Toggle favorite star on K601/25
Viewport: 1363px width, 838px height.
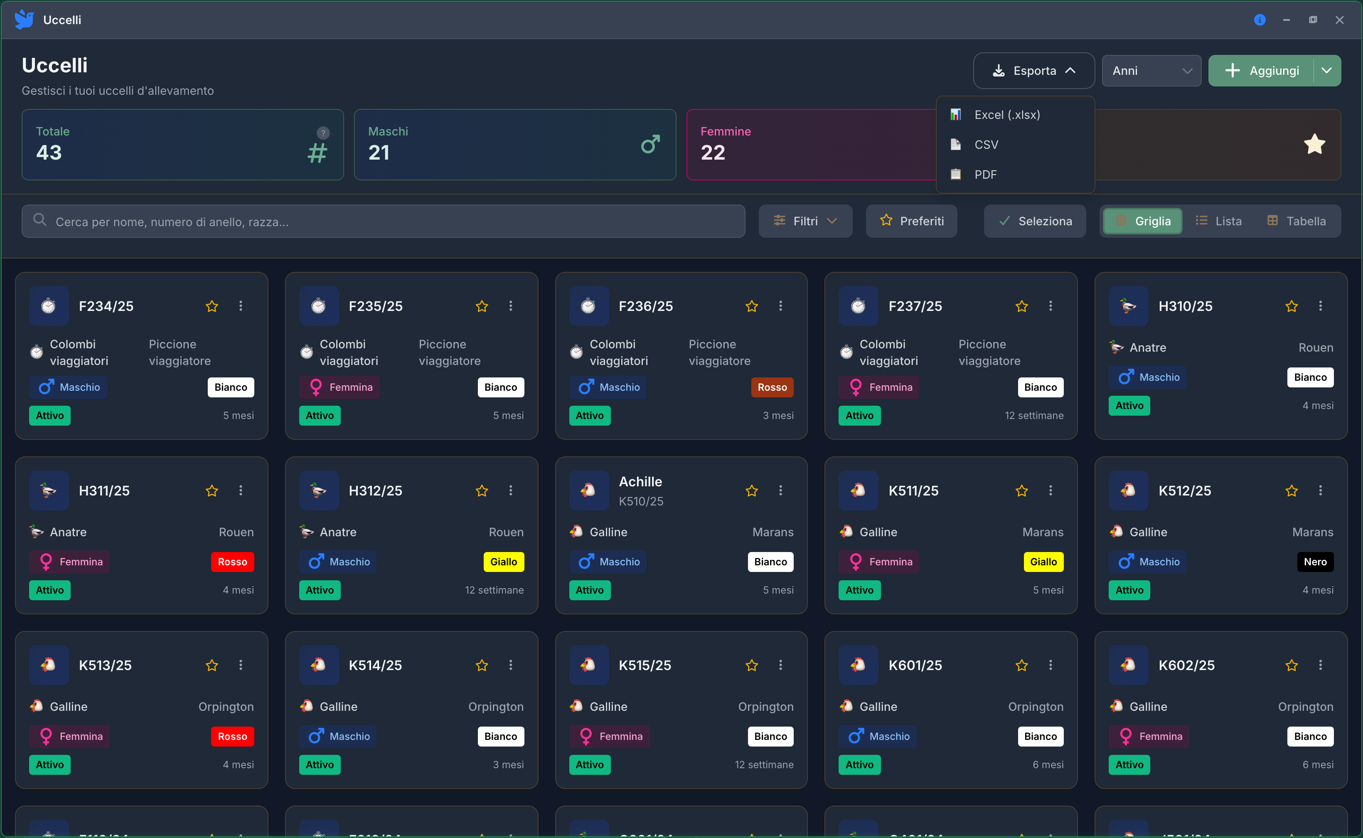1022,665
